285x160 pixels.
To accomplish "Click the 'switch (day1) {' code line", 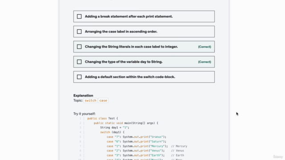I will pyautogui.click(x=112, y=132).
